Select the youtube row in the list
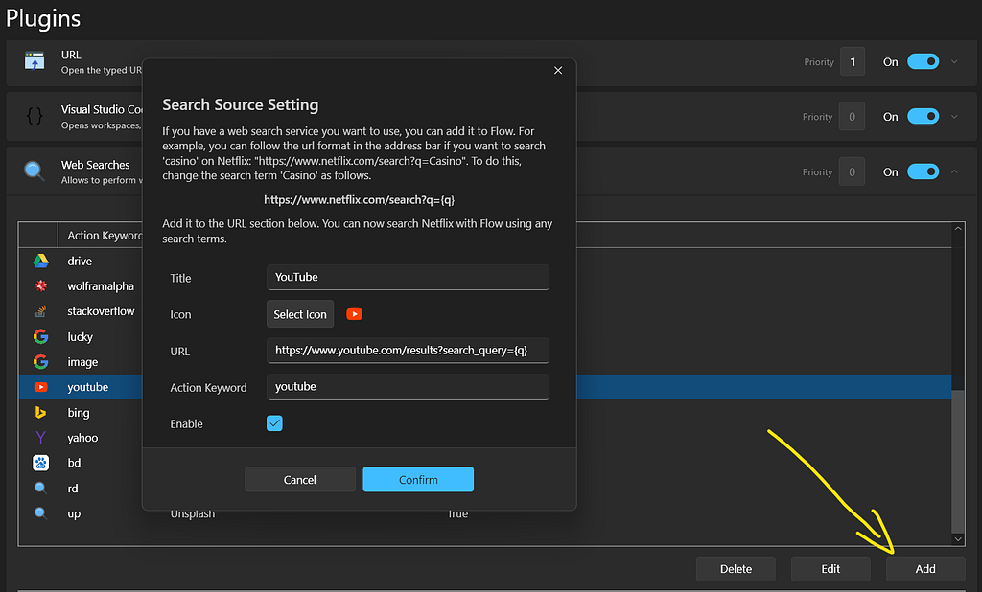 pos(485,387)
